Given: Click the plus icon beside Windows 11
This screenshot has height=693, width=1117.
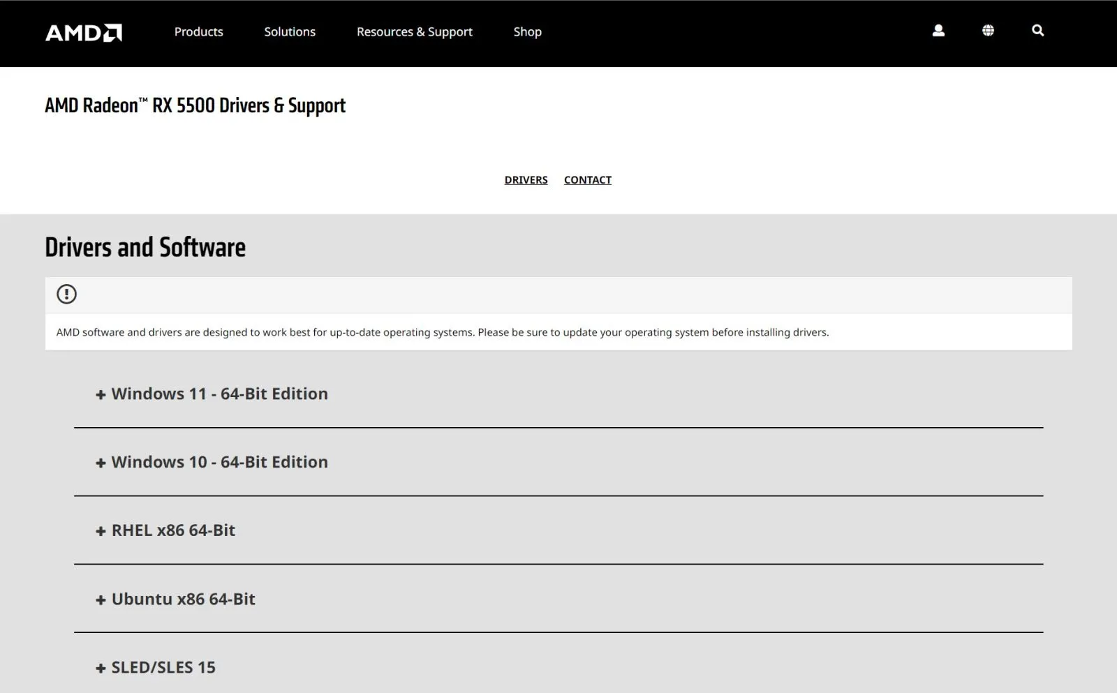Looking at the screenshot, I should [x=101, y=395].
